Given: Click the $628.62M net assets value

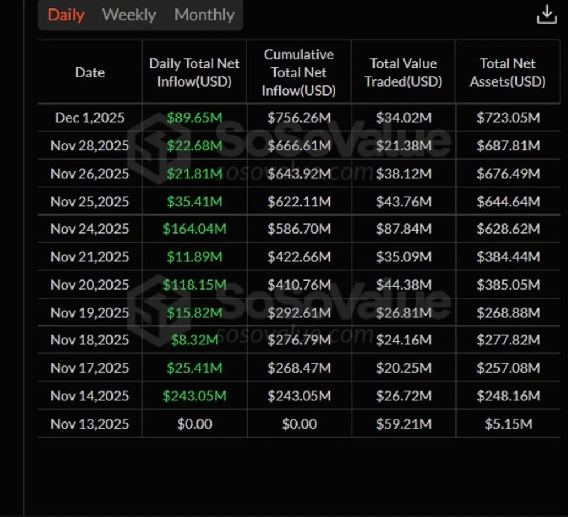Looking at the screenshot, I should click(x=509, y=229).
